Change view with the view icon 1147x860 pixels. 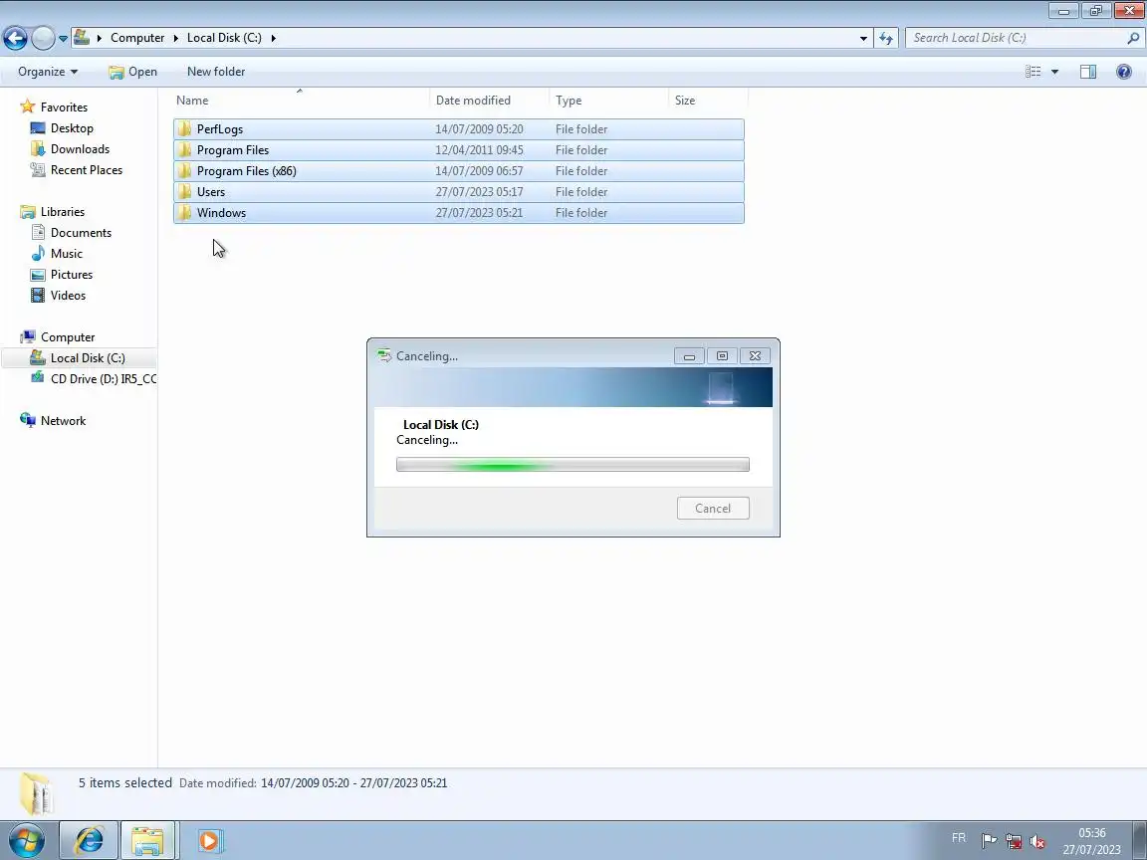click(x=1032, y=72)
